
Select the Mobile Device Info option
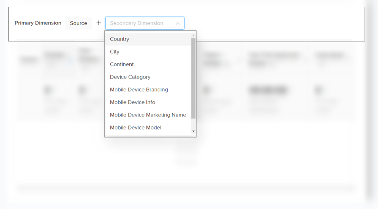[x=132, y=102]
